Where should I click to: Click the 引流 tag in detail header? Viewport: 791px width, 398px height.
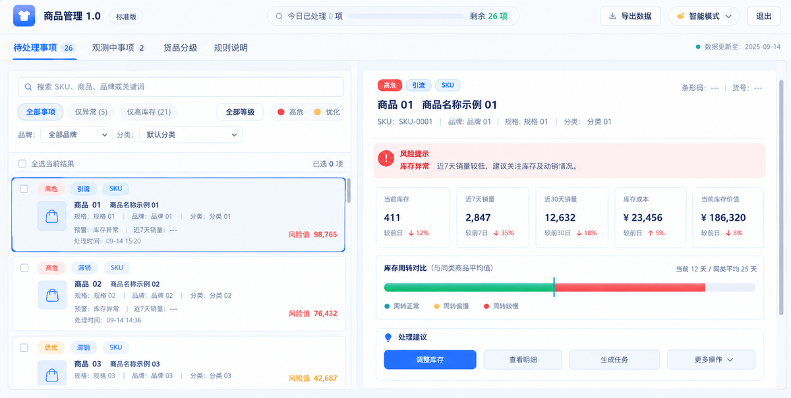(x=419, y=85)
